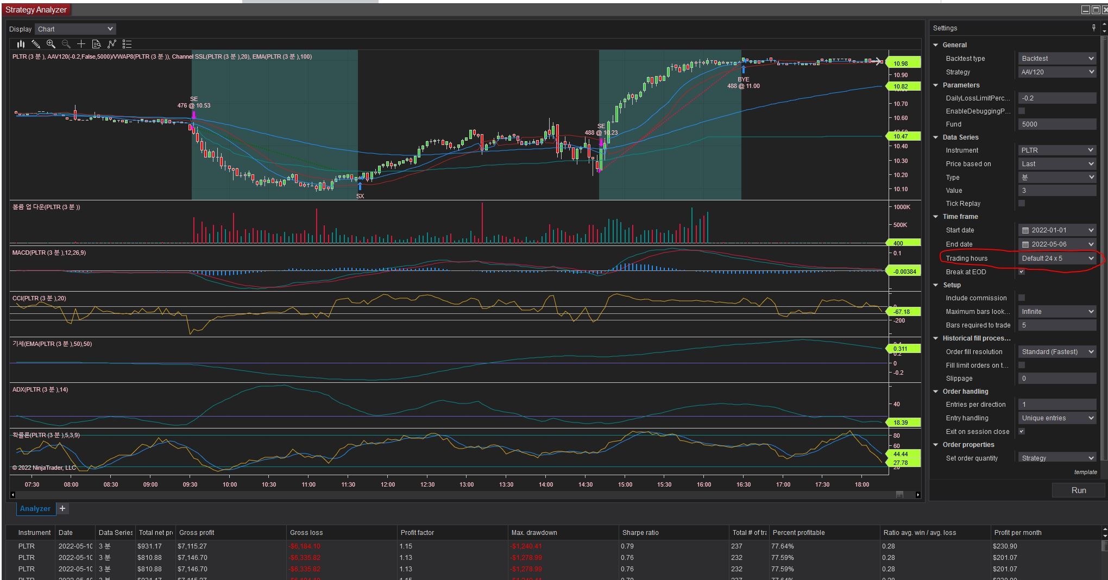
Task: Enable the EnableDebugging parameter checkbox
Action: [x=1022, y=111]
